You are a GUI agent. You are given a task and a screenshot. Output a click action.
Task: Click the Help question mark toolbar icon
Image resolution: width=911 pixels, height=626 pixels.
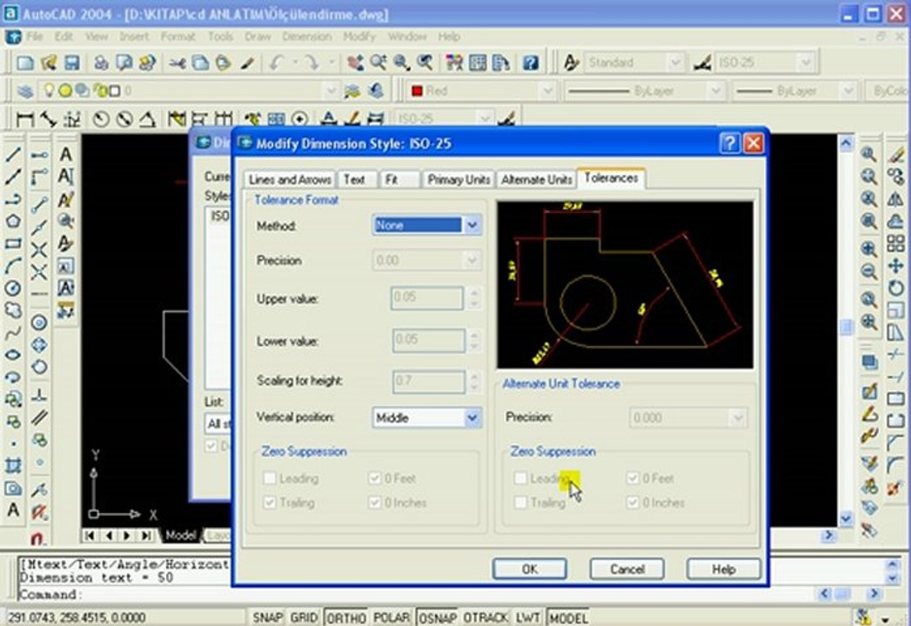click(531, 62)
